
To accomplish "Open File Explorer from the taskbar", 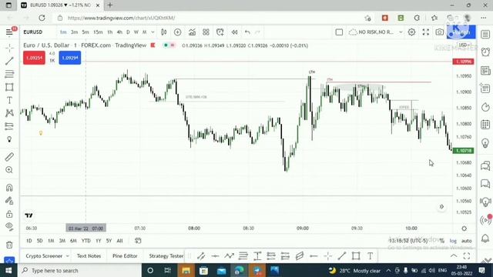I will (x=186, y=270).
